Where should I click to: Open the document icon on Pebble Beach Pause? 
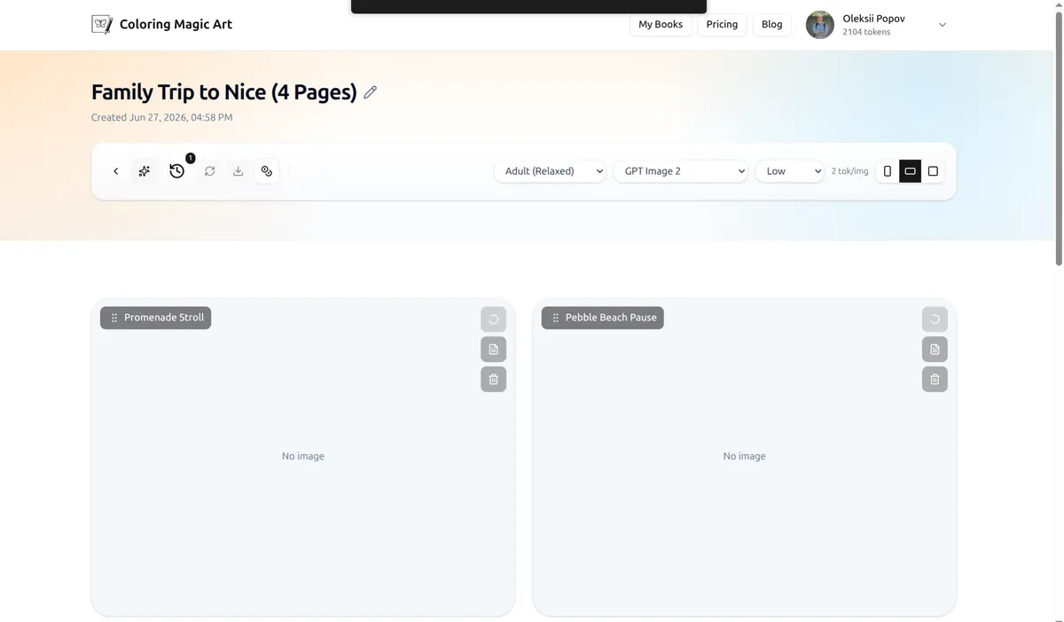pos(935,350)
